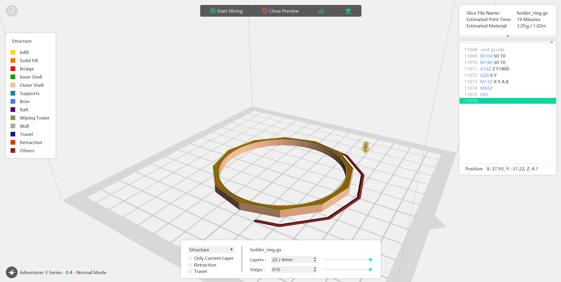Click the Infill yellow color swatch
This screenshot has width=561, height=282.
coord(13,52)
